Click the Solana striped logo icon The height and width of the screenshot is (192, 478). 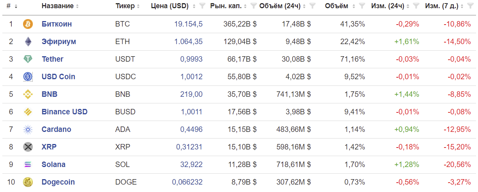coord(28,165)
